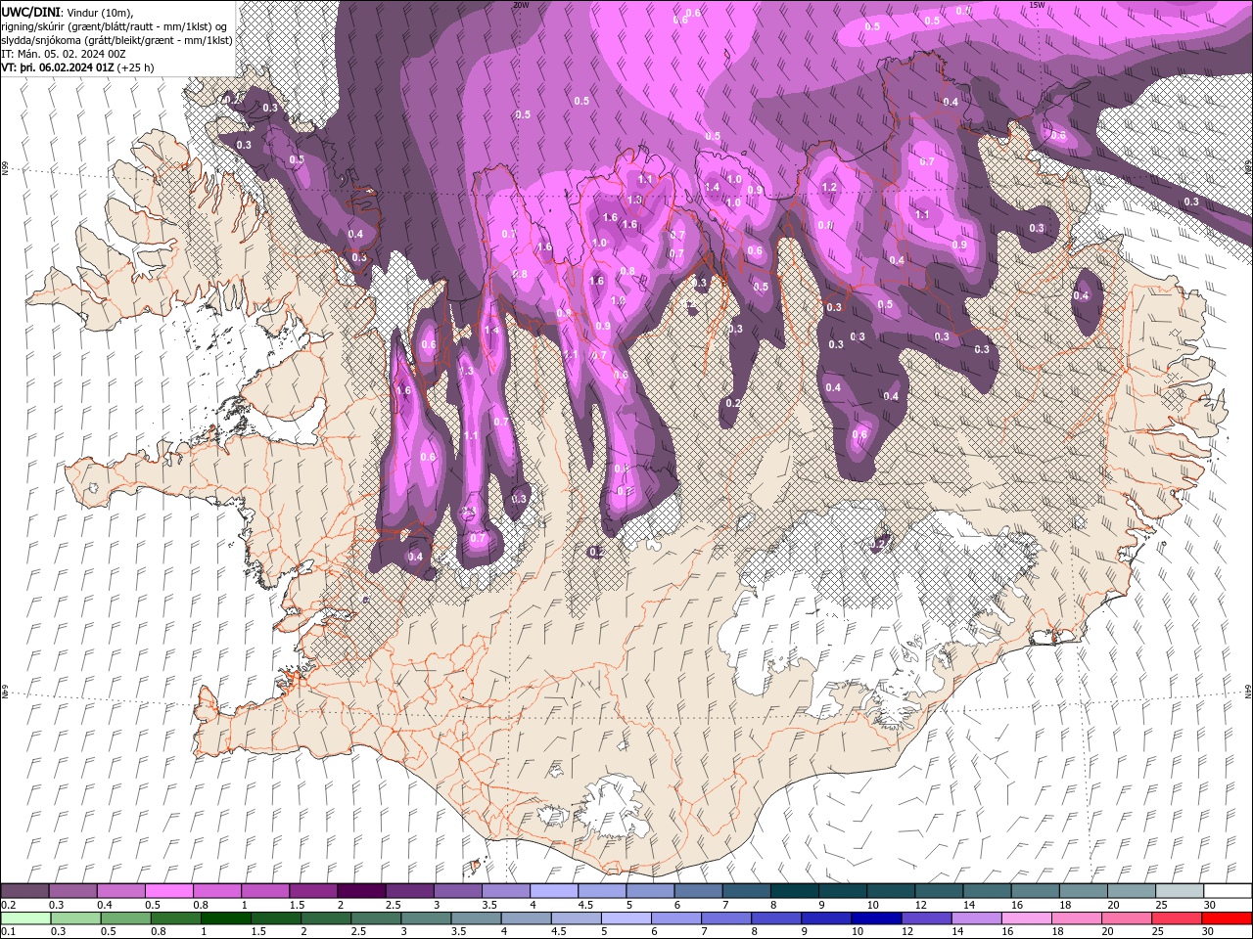This screenshot has height=939, width=1253.
Task: Click the 20W longitude label
Action: pos(521,5)
